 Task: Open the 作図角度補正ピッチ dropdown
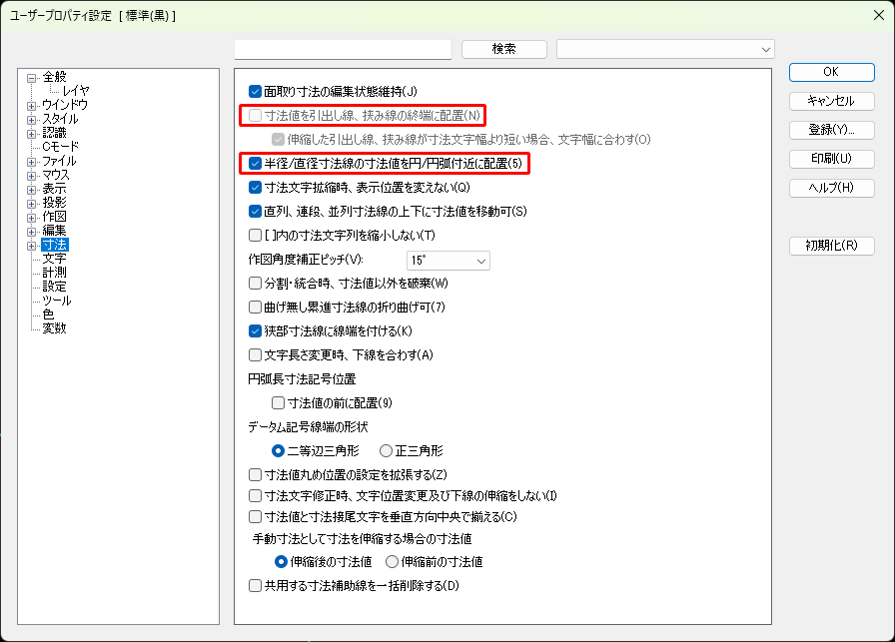[448, 261]
